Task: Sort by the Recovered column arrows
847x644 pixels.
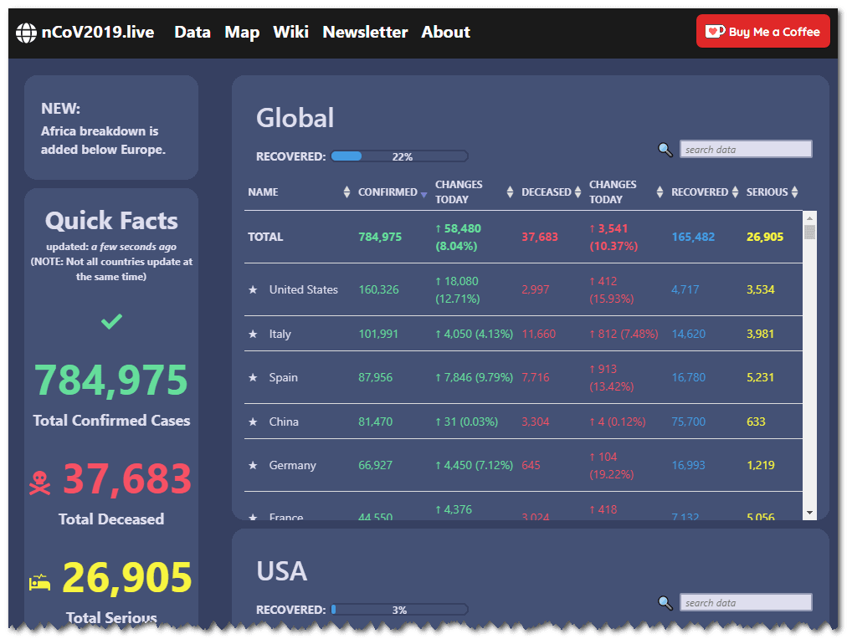Action: pos(735,192)
